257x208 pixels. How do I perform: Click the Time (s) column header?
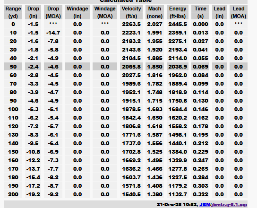(x=200, y=12)
